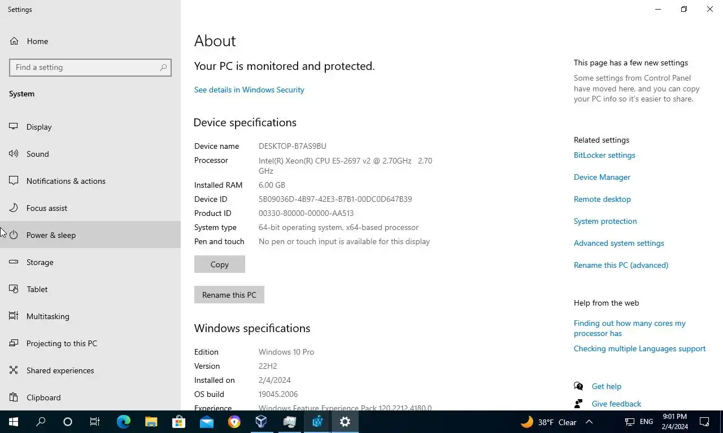Open BitLocker settings link
723x433 pixels.
click(604, 155)
